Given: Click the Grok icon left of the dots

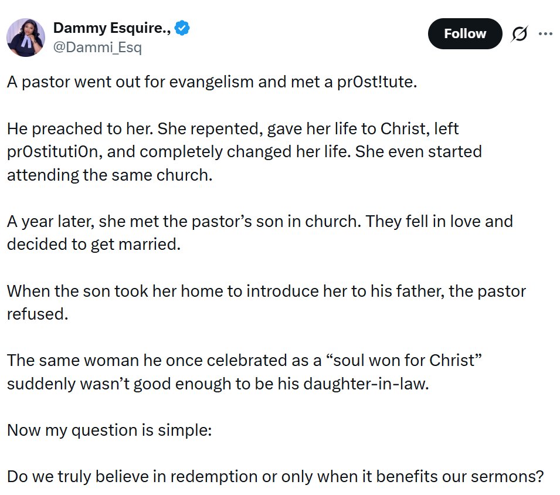Looking at the screenshot, I should pyautogui.click(x=520, y=33).
